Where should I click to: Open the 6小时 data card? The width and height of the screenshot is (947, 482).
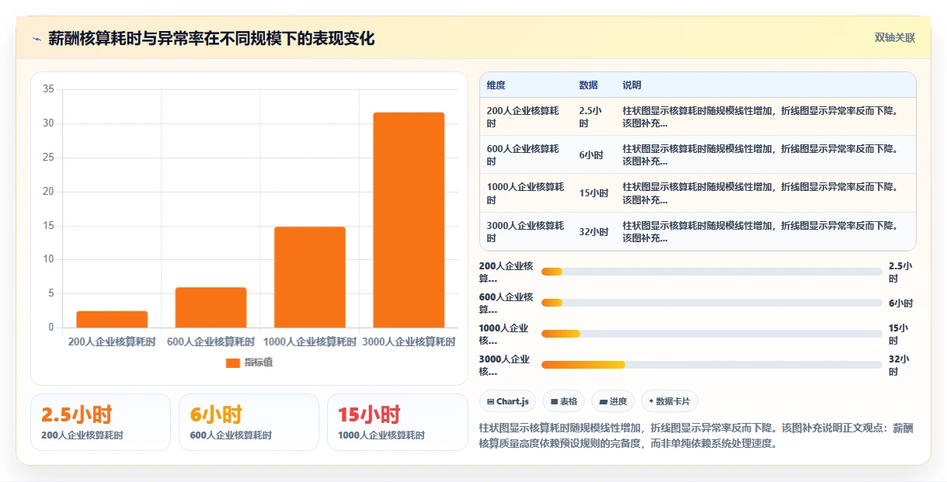click(x=249, y=422)
